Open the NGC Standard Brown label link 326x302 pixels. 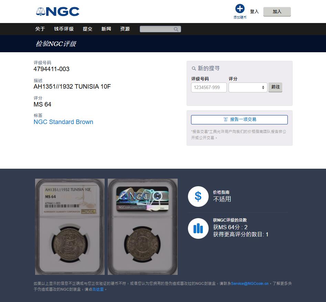(63, 122)
